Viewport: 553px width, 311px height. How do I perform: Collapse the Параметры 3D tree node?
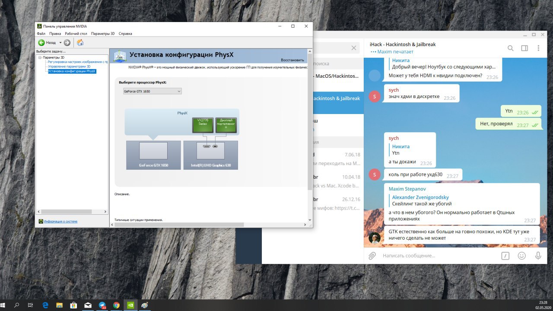[x=40, y=57]
